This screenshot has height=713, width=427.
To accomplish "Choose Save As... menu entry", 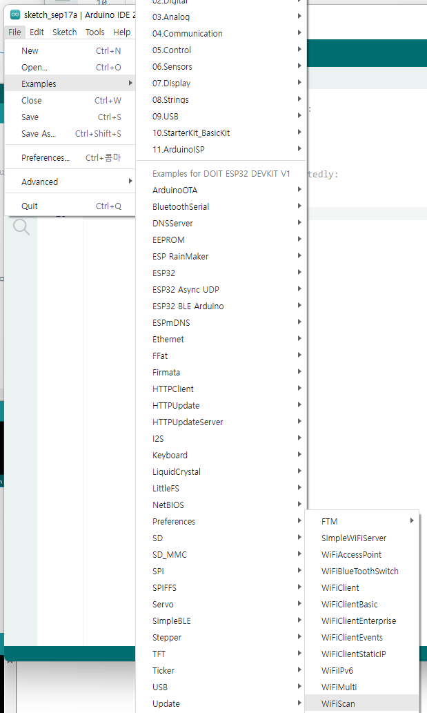I will coord(70,134).
